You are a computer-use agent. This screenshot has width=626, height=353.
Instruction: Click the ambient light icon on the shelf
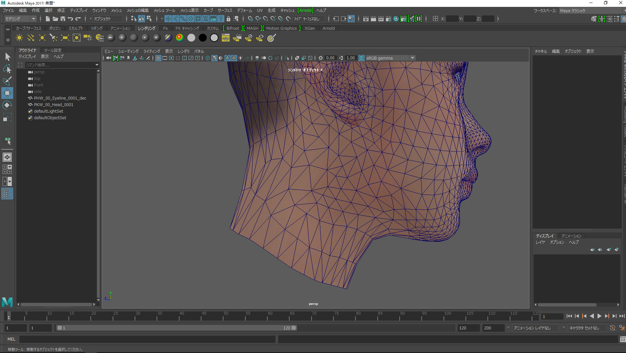tap(19, 38)
